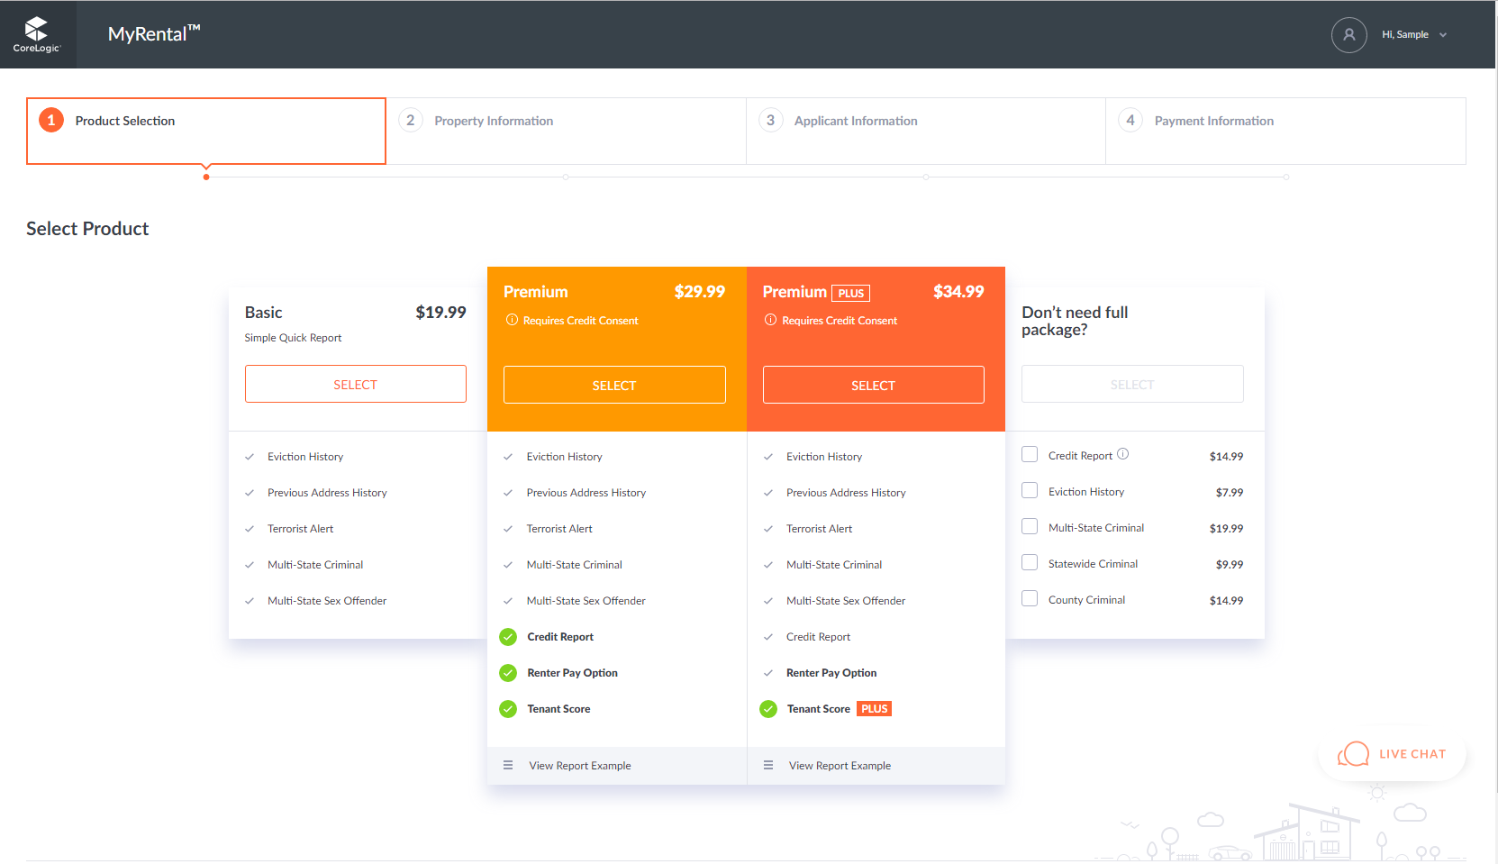Click step 1 orange number circle
The height and width of the screenshot is (864, 1498).
pyautogui.click(x=51, y=120)
